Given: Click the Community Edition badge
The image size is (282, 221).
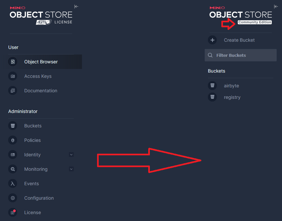Looking at the screenshot, I should [255, 22].
